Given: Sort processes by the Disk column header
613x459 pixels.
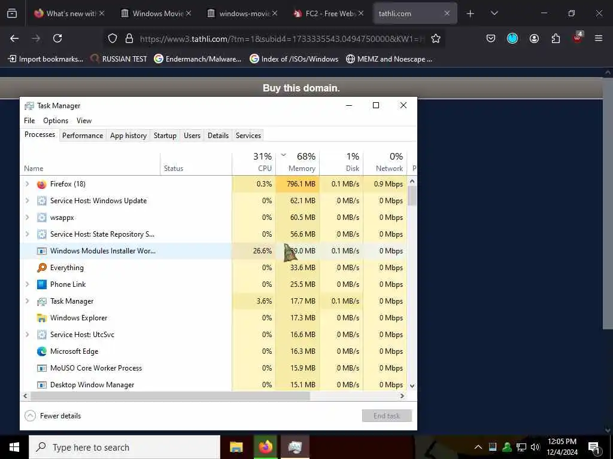Looking at the screenshot, I should point(342,163).
